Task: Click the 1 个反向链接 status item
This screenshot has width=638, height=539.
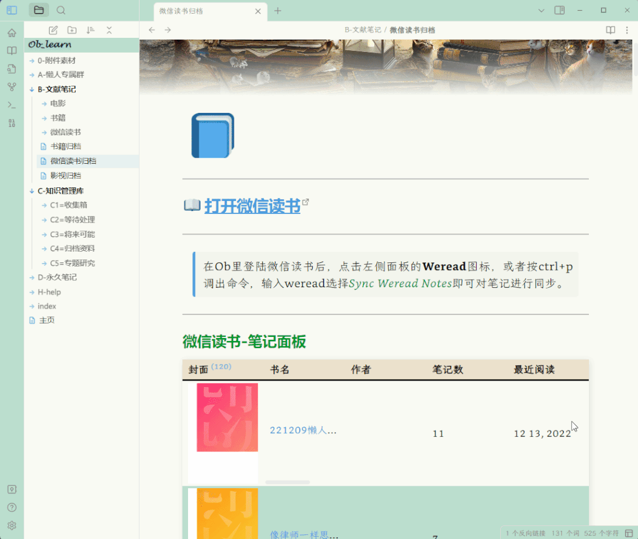Action: point(525,533)
